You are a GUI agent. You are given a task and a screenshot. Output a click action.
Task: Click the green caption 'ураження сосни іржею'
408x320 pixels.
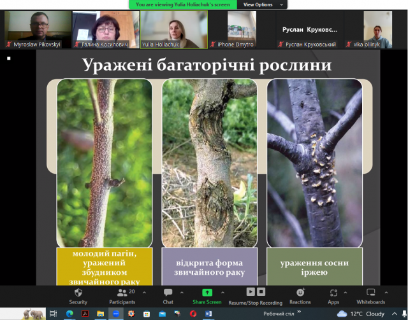(314, 267)
